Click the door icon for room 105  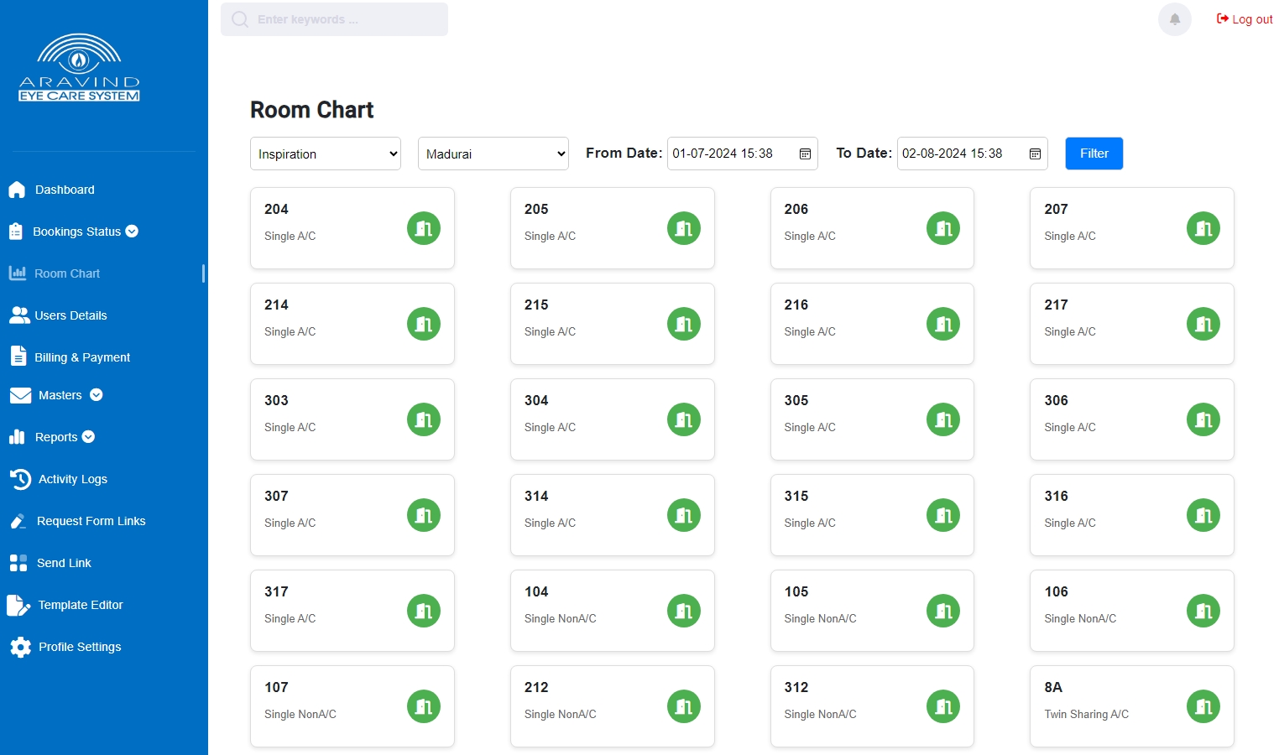tap(942, 611)
